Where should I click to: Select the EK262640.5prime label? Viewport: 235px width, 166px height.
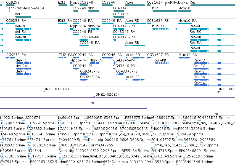(167, 156)
